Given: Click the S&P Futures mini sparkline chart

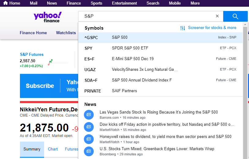Looking at the screenshot, I should coord(51,63).
